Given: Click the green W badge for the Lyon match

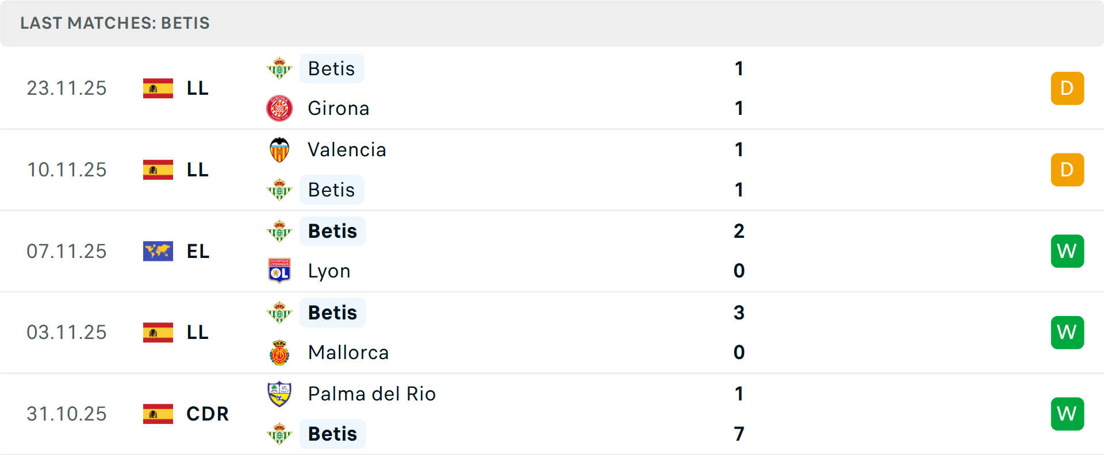Looking at the screenshot, I should coord(1067,251).
